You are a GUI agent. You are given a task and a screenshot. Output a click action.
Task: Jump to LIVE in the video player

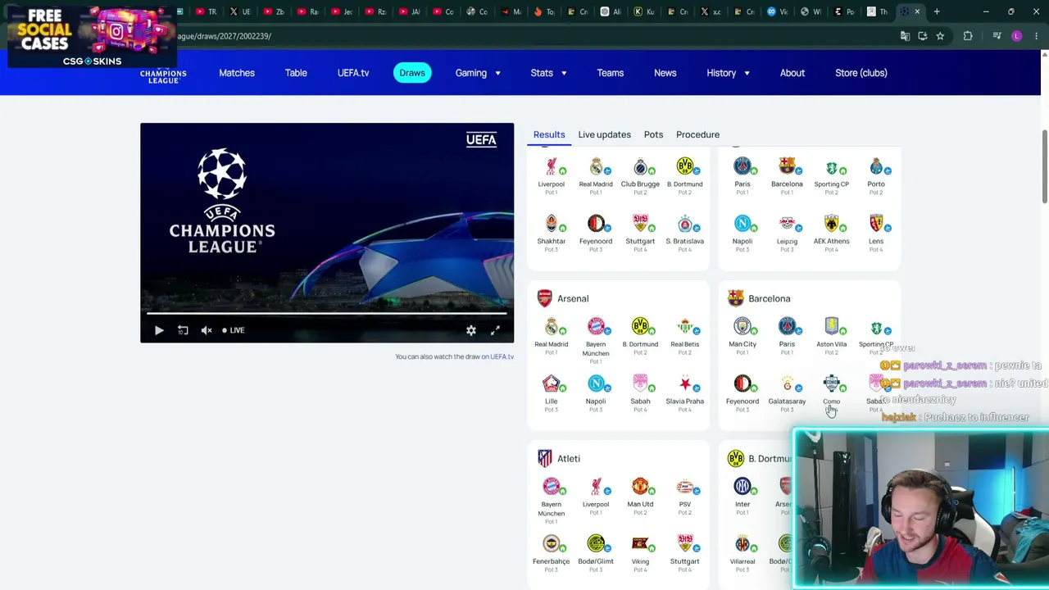pyautogui.click(x=234, y=330)
